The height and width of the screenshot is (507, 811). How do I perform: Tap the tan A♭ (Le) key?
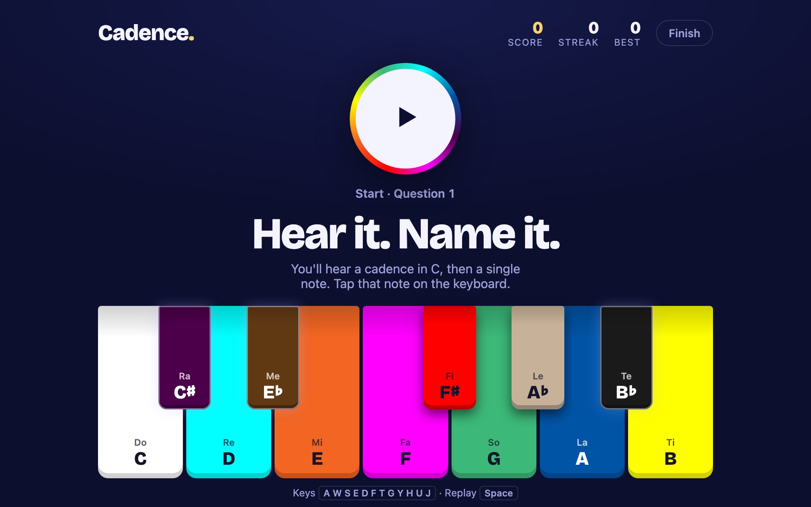point(538,357)
